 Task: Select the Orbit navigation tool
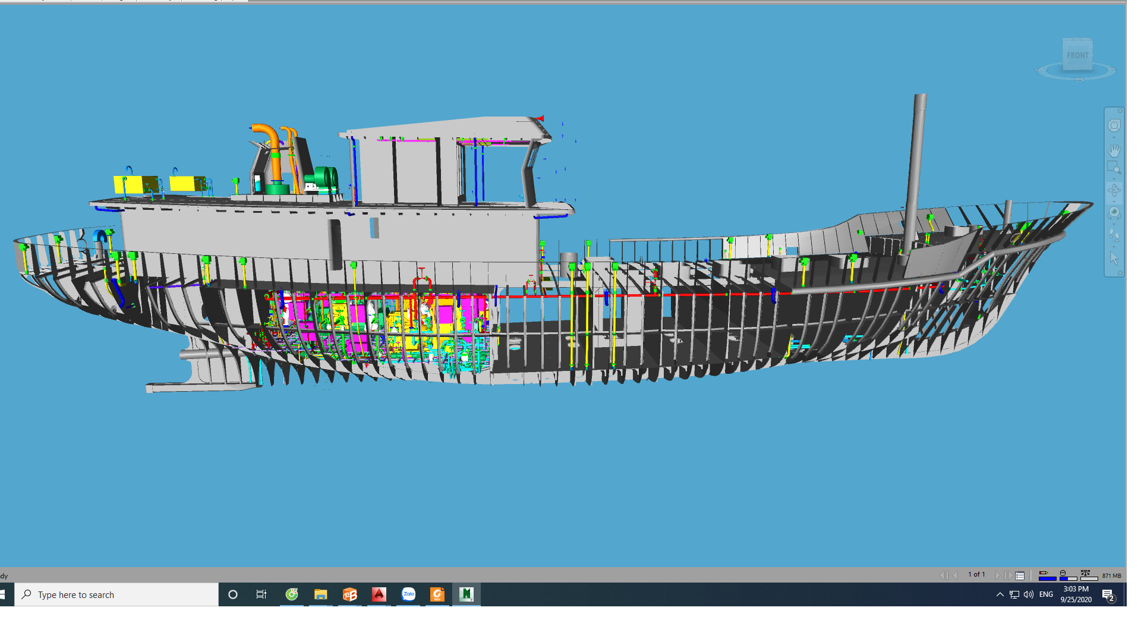pos(1114,190)
